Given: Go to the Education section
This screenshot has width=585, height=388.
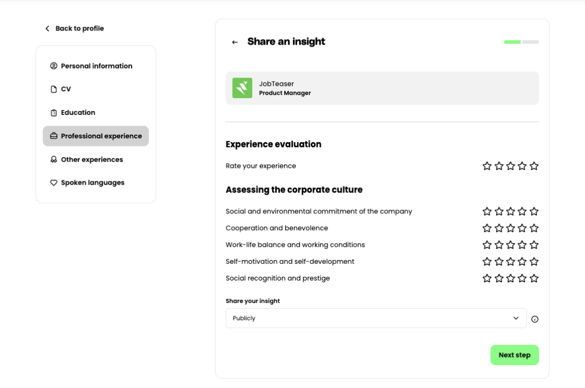Looking at the screenshot, I should click(78, 113).
